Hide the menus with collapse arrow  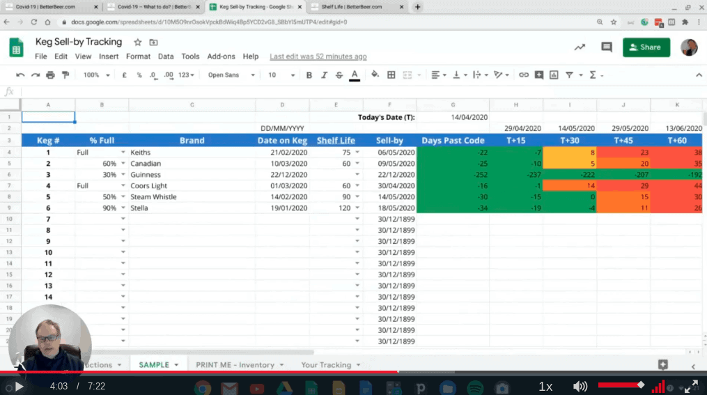(x=699, y=75)
